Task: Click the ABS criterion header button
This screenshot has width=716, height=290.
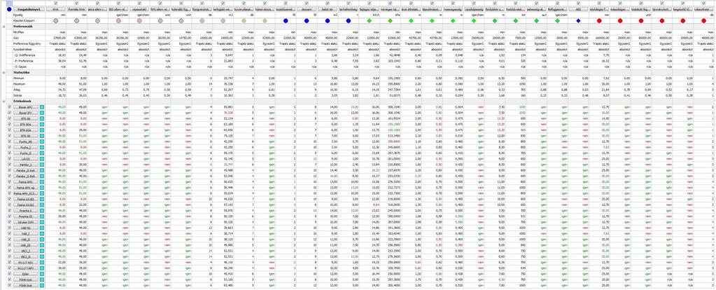Action: pyautogui.click(x=579, y=9)
